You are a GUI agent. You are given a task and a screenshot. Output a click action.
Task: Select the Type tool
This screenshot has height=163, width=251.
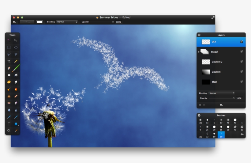click(x=9, y=124)
